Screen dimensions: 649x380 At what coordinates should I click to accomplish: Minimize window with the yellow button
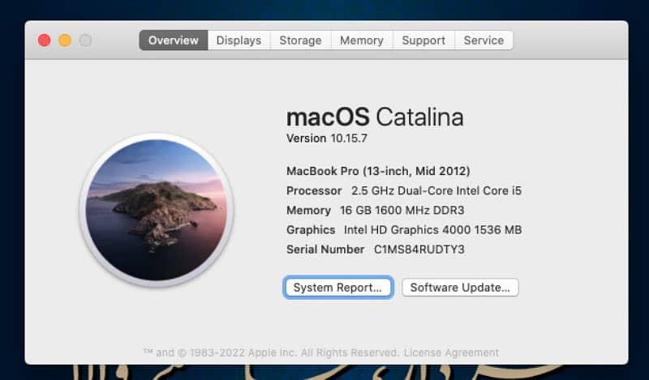(x=65, y=41)
